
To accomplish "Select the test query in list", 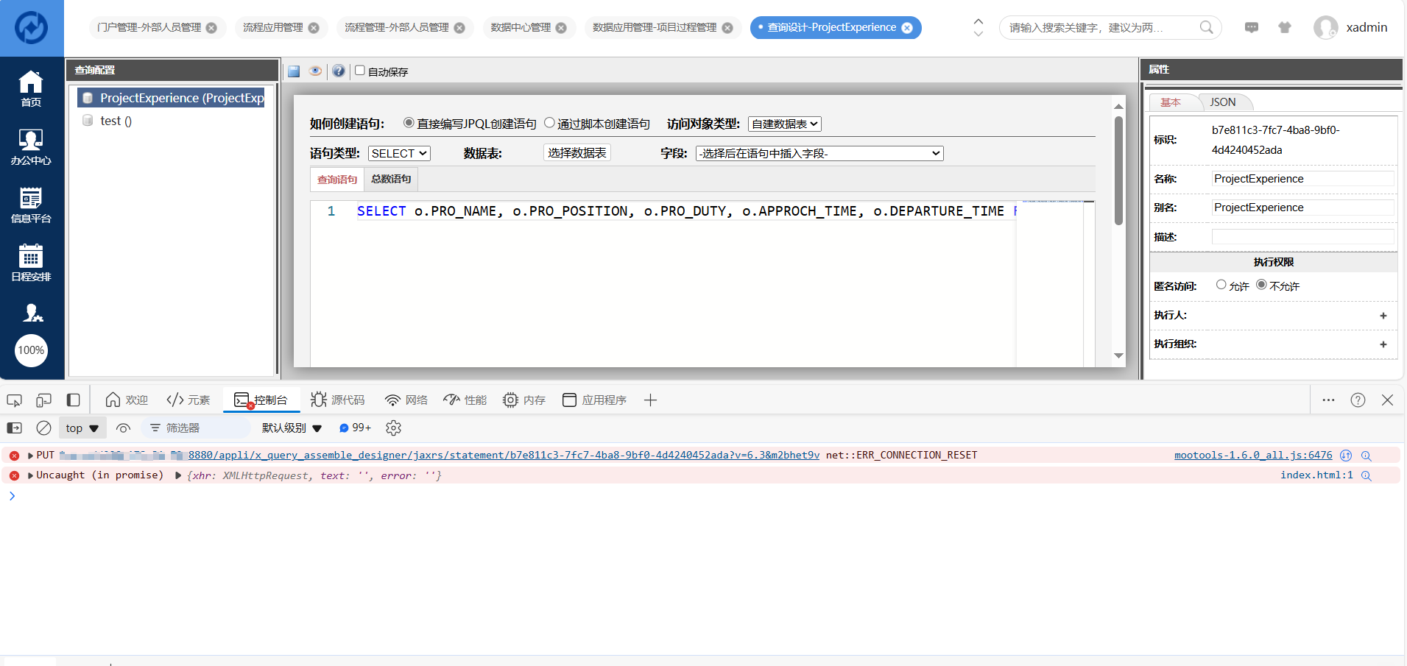I will (x=116, y=121).
